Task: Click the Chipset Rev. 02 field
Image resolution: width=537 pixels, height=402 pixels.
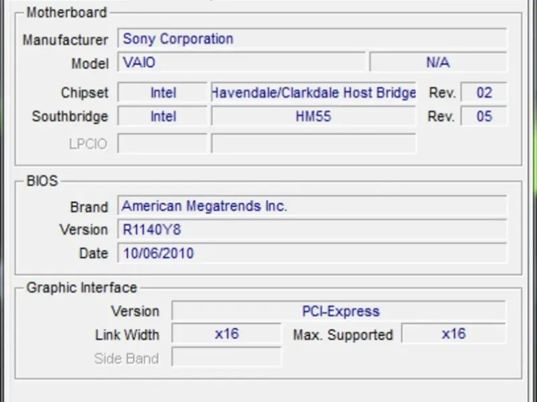Action: point(483,93)
